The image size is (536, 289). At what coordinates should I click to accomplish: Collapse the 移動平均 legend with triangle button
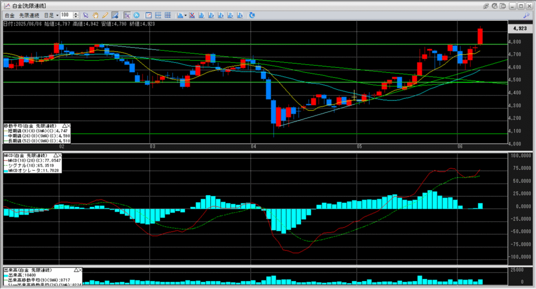64,126
